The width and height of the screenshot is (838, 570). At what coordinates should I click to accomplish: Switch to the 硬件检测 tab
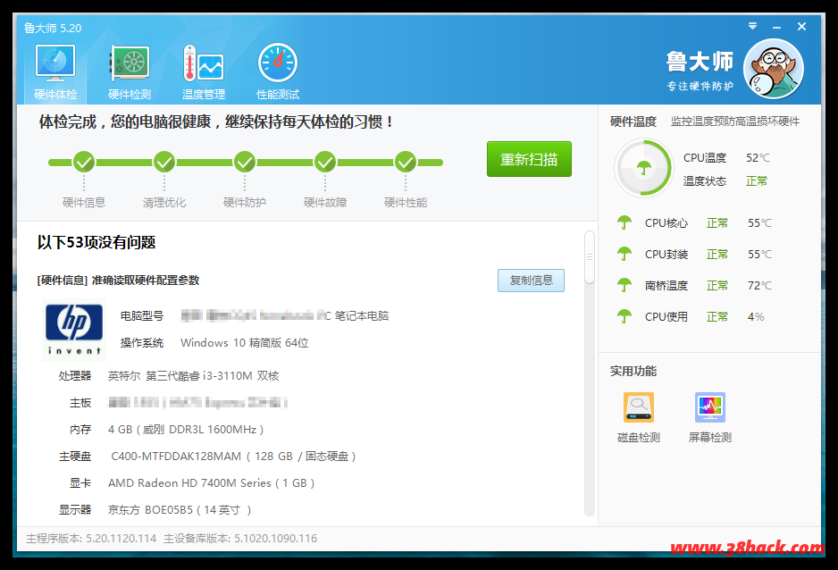(130, 72)
